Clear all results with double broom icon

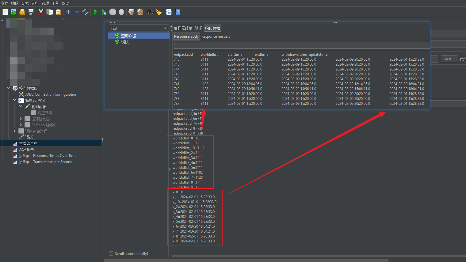tap(140, 12)
